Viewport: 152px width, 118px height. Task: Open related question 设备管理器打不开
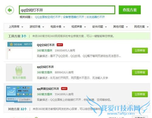click(x=74, y=17)
